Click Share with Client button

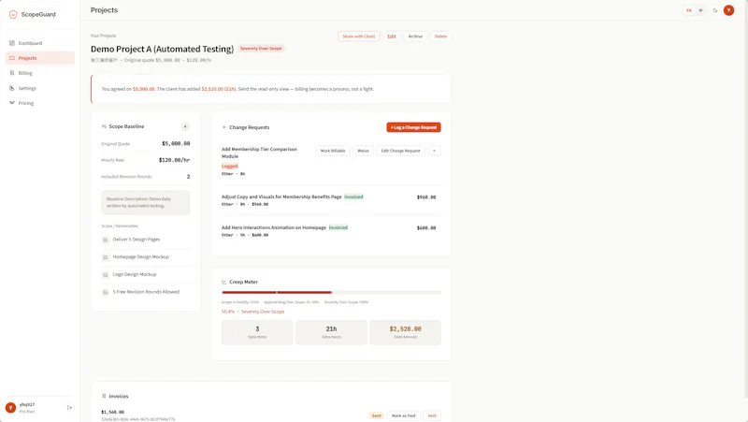click(359, 36)
